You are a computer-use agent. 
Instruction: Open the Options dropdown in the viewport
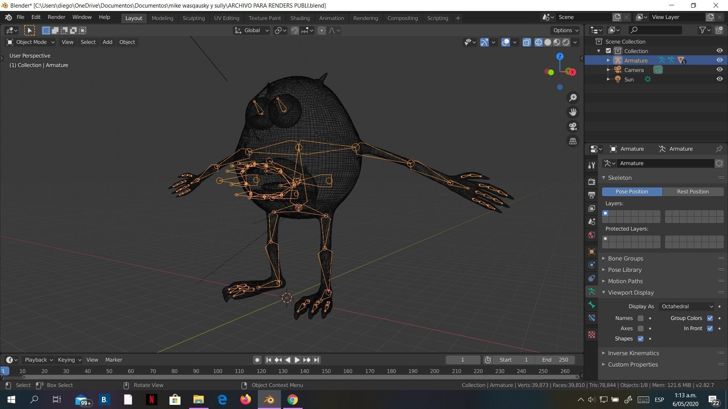[565, 30]
